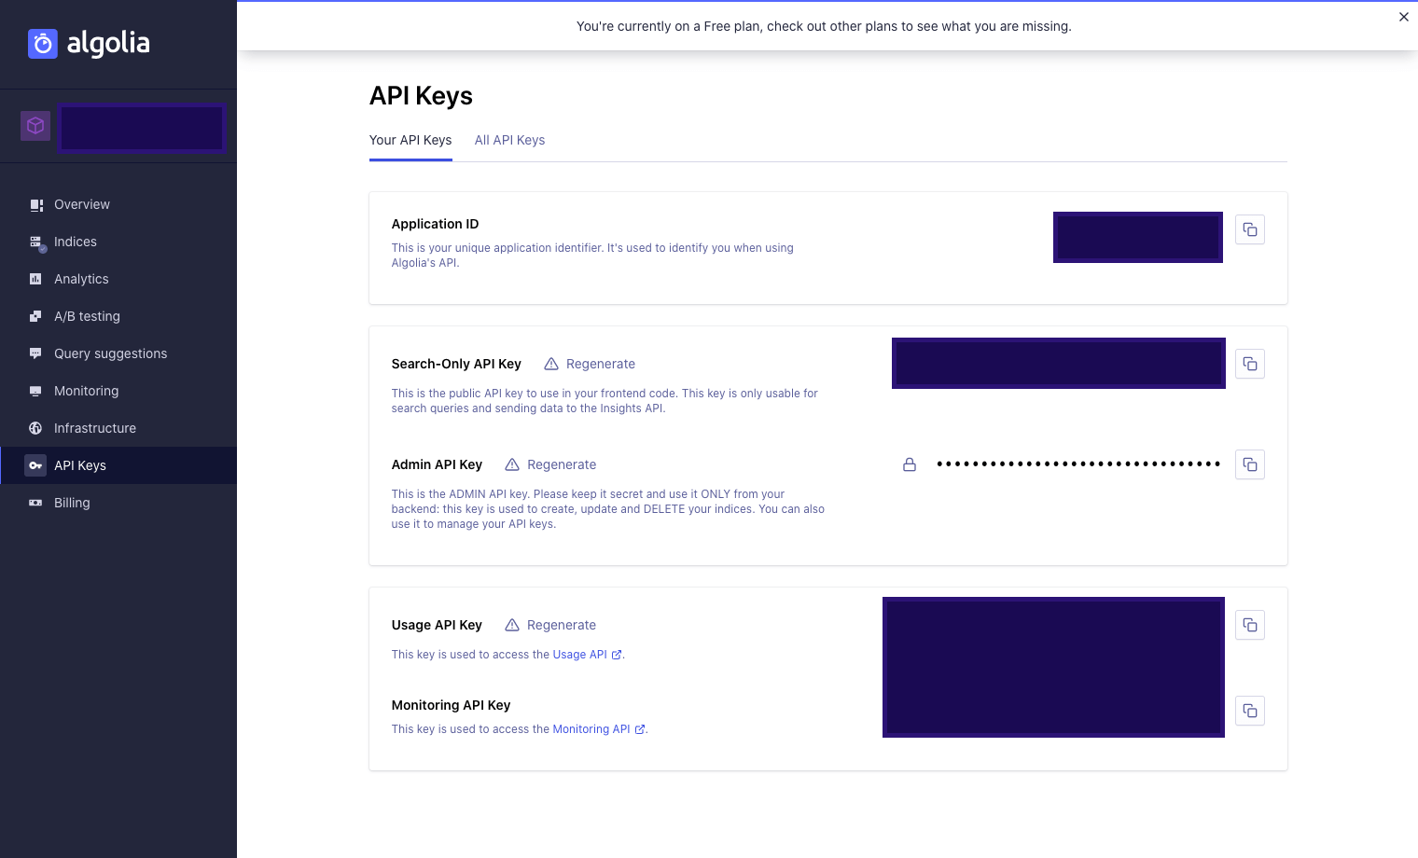Copy the Usage API Key
1418x858 pixels.
pyautogui.click(x=1250, y=625)
